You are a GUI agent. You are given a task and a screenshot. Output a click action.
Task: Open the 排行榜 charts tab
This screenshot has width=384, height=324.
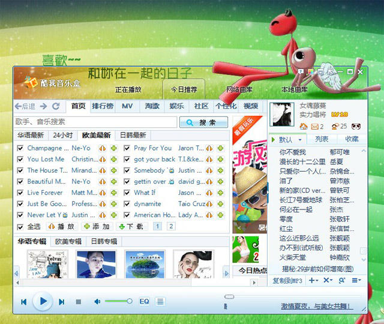tap(103, 106)
